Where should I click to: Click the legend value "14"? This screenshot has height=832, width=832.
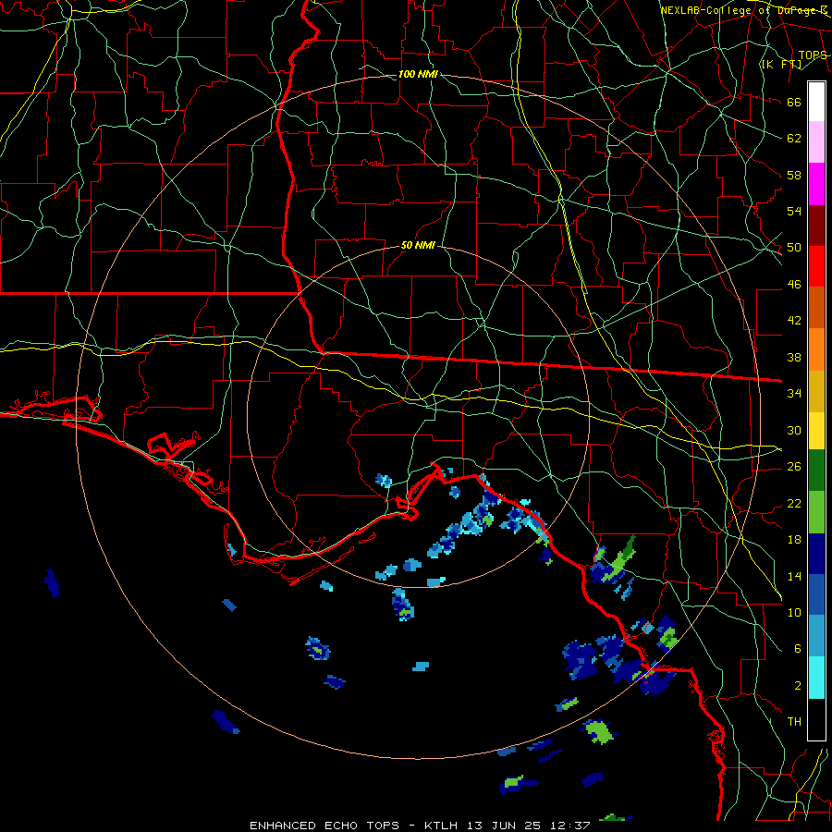point(794,576)
